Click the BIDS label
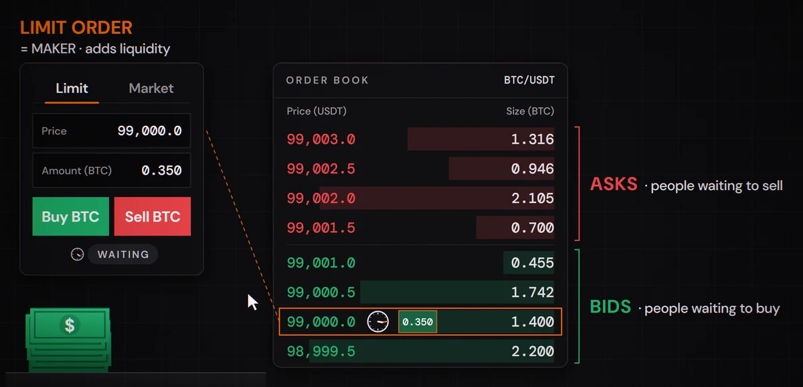The height and width of the screenshot is (387, 803). tap(610, 307)
